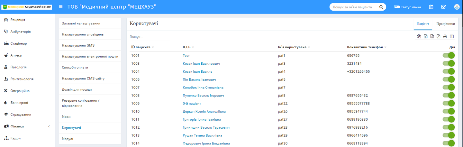The image size is (463, 147).
Task: Open patient Гринишин Василь Тарасович
Action: tap(206, 128)
